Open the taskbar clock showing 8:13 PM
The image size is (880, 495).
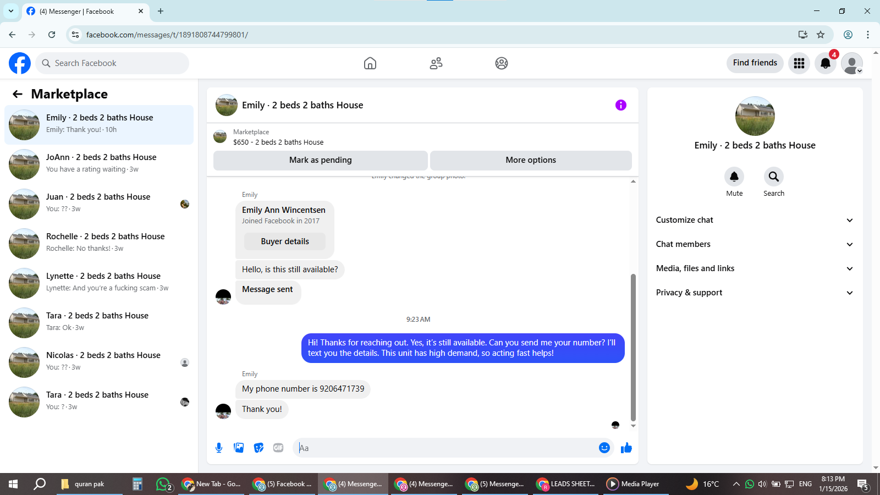pyautogui.click(x=833, y=484)
